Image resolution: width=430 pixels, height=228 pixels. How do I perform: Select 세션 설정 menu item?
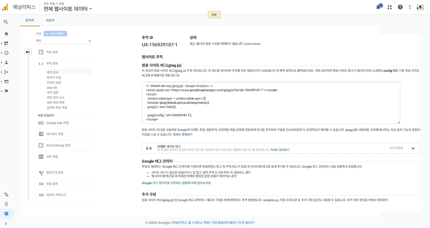click(x=52, y=93)
